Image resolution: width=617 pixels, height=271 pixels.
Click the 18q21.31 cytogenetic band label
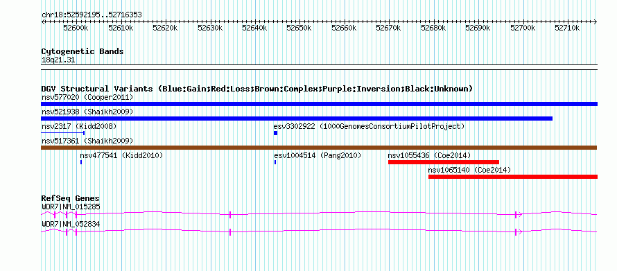(x=58, y=60)
